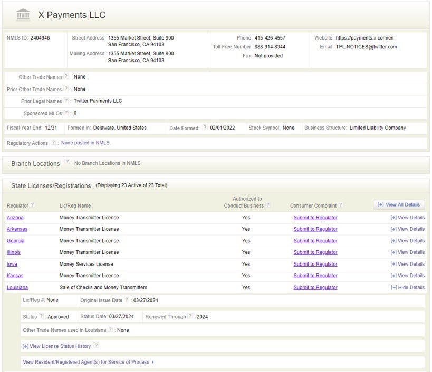Click the help icon beside the Regulator column header
432x372 pixels.
click(32, 205)
